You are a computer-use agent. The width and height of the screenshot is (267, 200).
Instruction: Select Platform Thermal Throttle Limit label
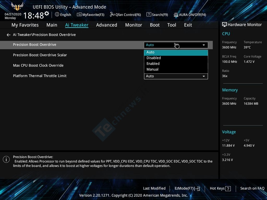coord(40,76)
